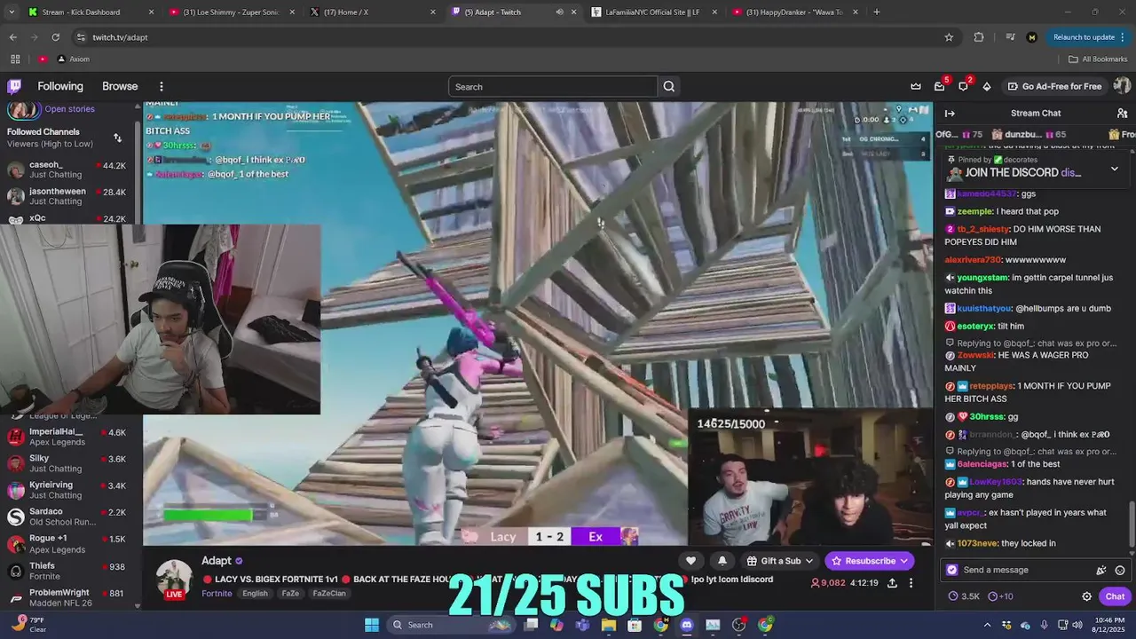
Task: Click the Go Ad-Free for Free button
Action: tap(1054, 86)
